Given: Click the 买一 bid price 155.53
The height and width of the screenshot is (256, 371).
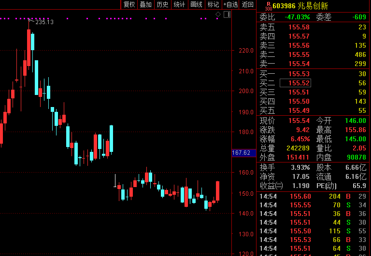Looking at the screenshot, I should (x=299, y=74).
